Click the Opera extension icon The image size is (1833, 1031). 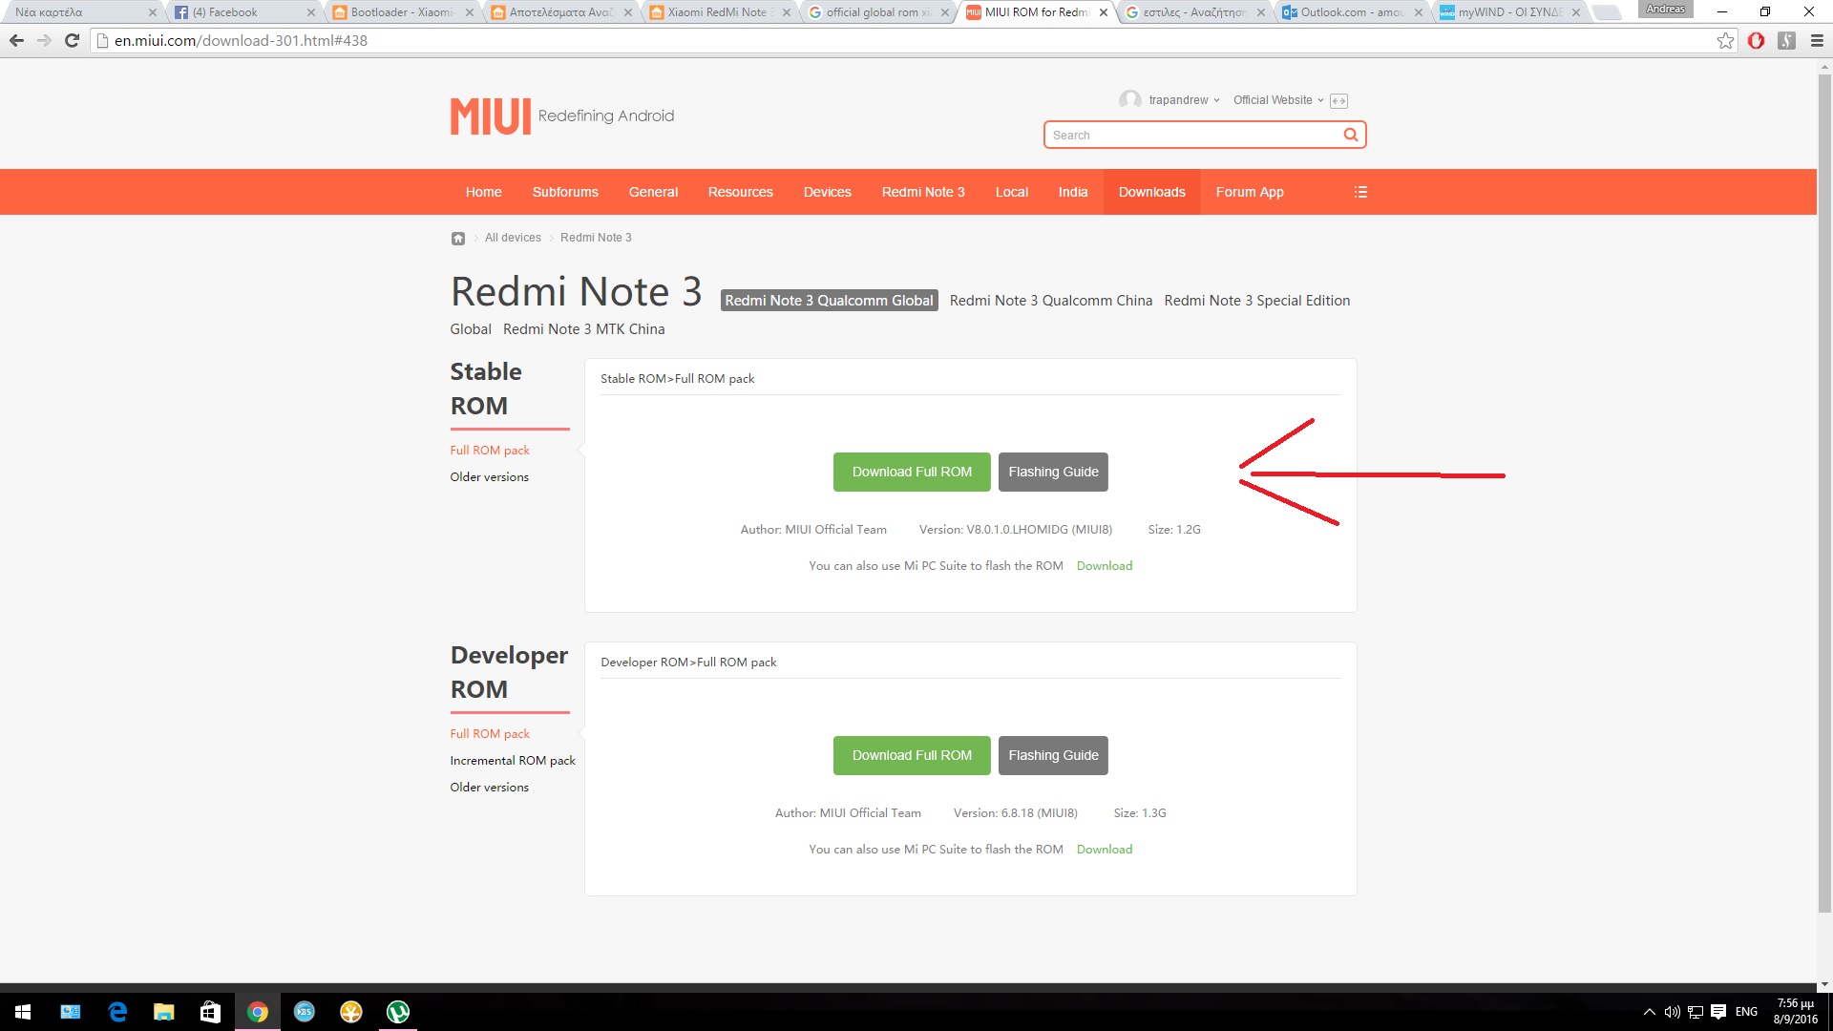coord(1756,41)
